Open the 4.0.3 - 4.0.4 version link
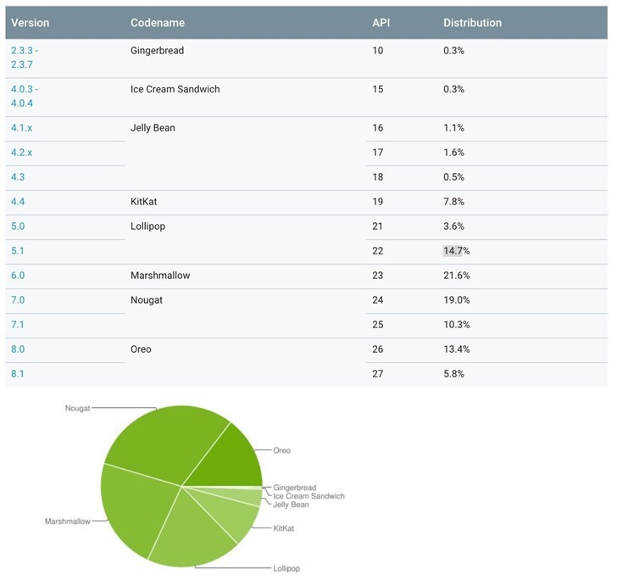The height and width of the screenshot is (586, 617). pyautogui.click(x=24, y=96)
